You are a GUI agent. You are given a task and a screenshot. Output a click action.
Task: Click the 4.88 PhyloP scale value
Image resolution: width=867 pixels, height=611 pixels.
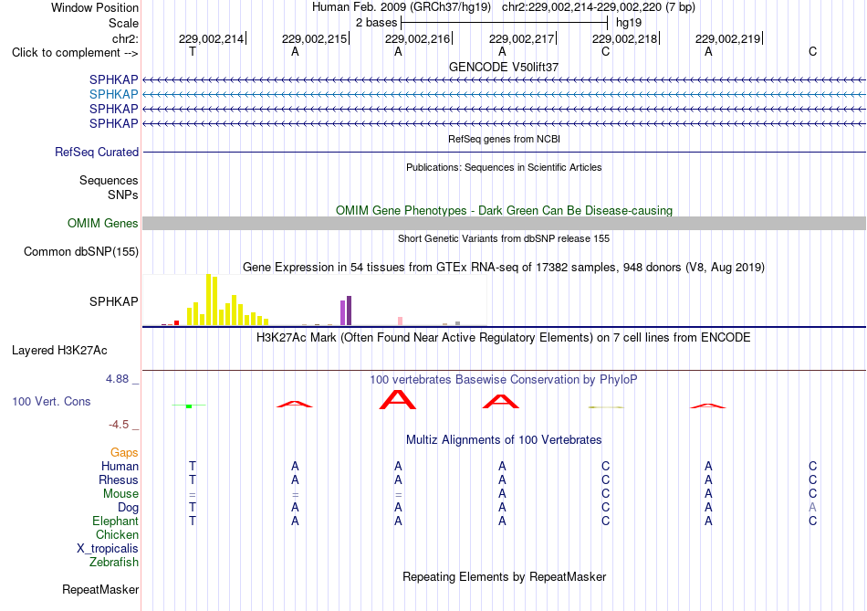(117, 379)
